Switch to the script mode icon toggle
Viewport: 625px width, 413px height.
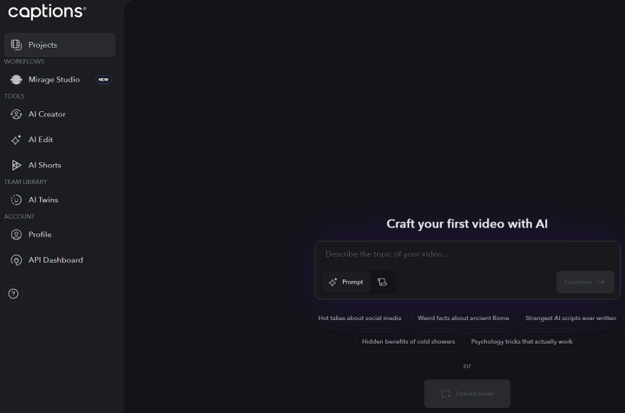click(x=383, y=282)
